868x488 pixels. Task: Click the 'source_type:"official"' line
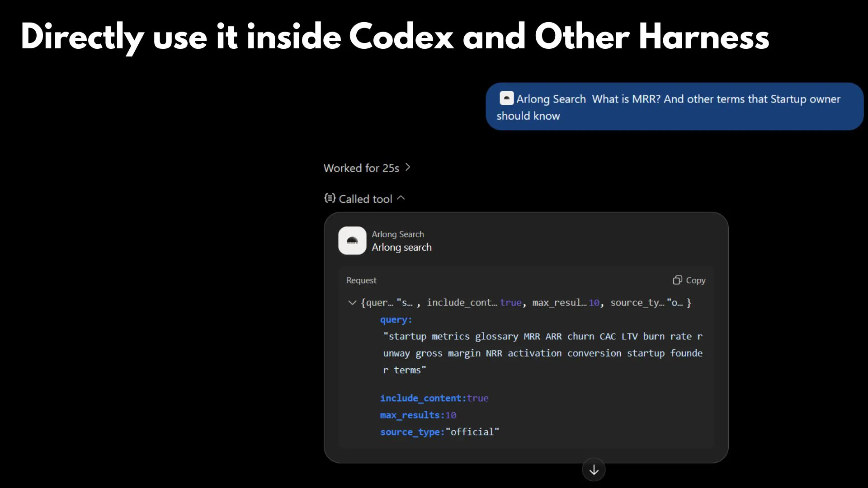click(439, 432)
